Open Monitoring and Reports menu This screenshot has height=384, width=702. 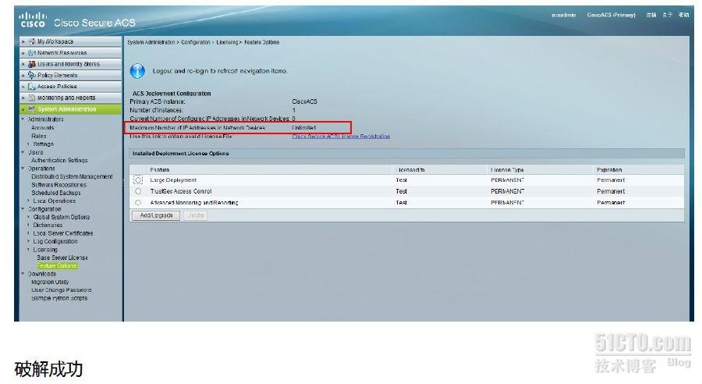point(70,98)
